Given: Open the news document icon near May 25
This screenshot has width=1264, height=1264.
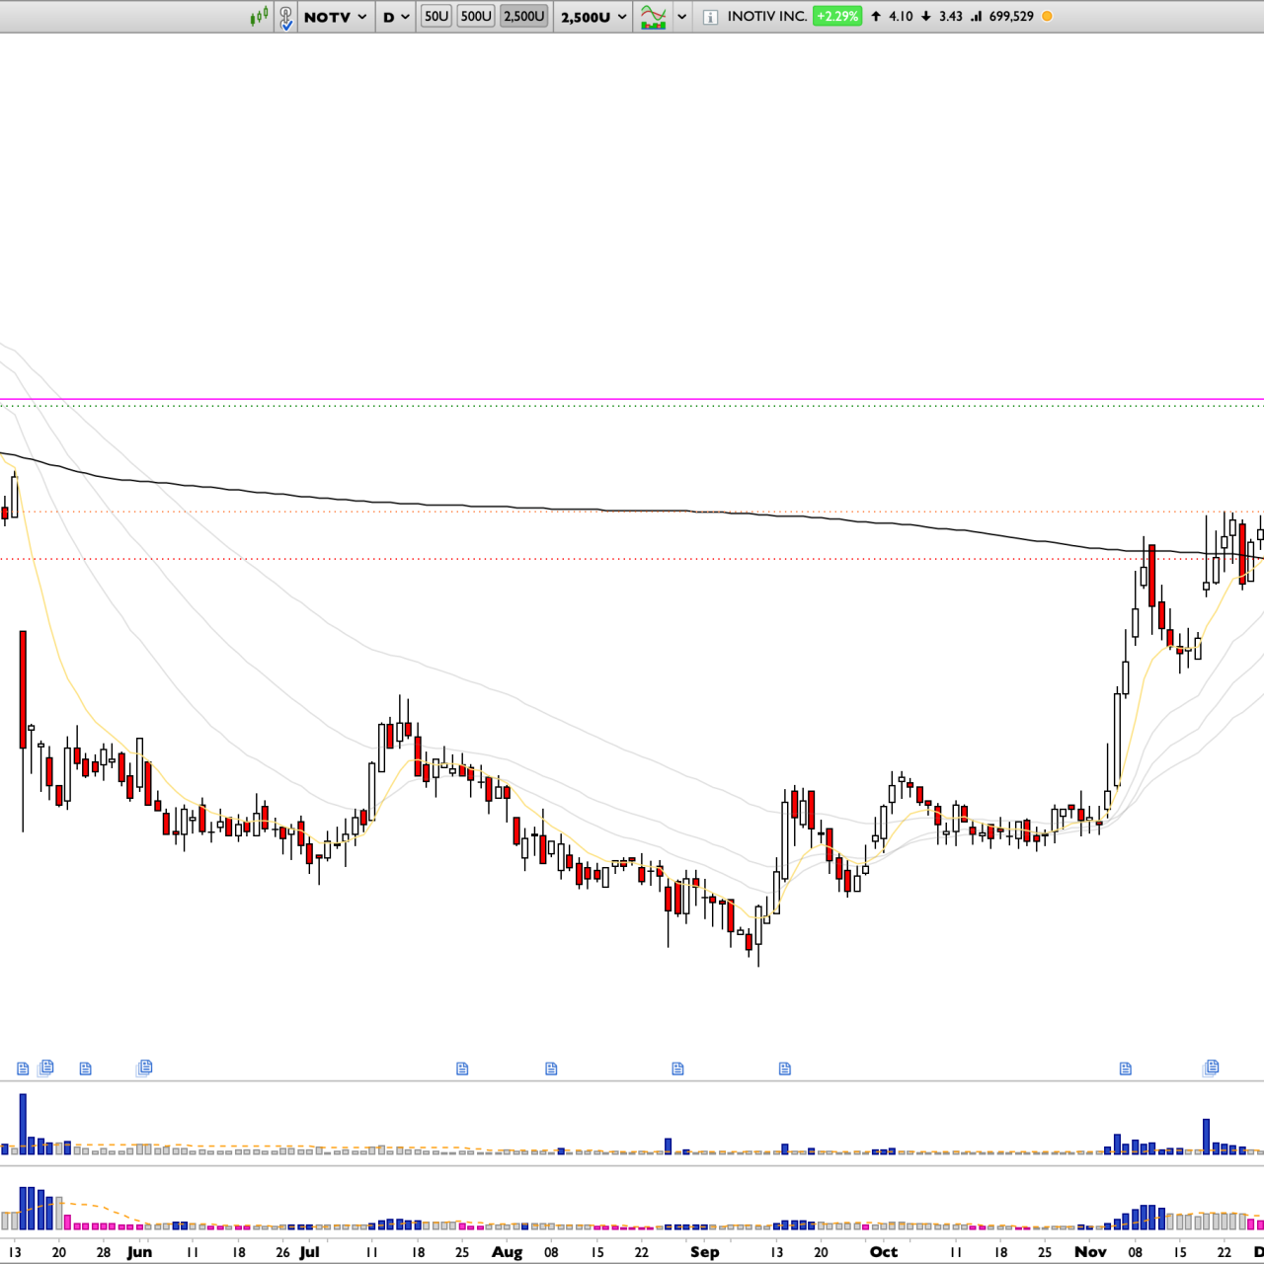Looking at the screenshot, I should [86, 1068].
